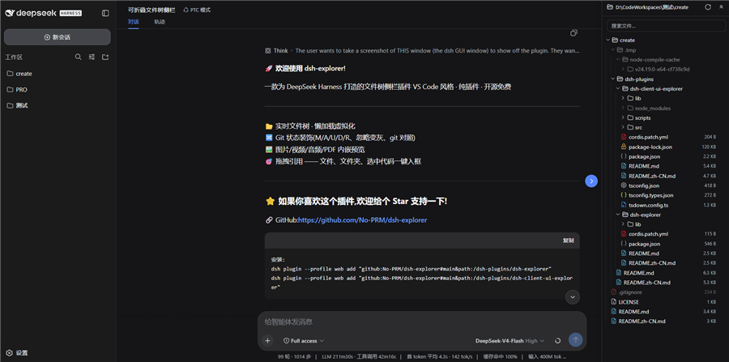Screen dimensions: 729x362
Task: Click the conversation title 可折叠文件树侧栏
Action: tap(151, 10)
